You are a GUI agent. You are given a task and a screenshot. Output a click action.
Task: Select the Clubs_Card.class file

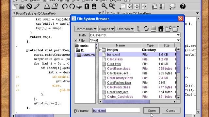pos(120,97)
